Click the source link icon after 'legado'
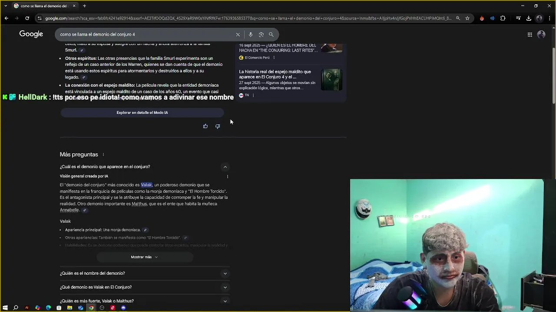556x312 pixels. 84,78
